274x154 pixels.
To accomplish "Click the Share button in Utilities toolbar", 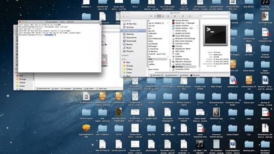I will [182, 16].
